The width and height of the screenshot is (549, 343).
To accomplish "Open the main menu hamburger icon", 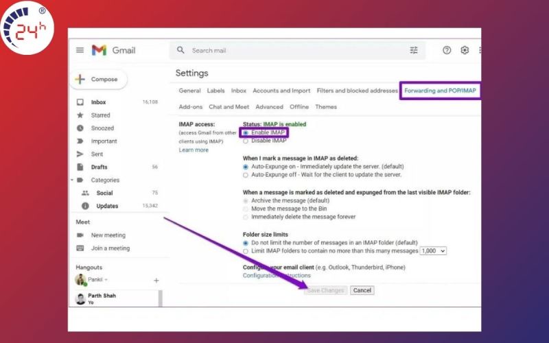I will 80,50.
